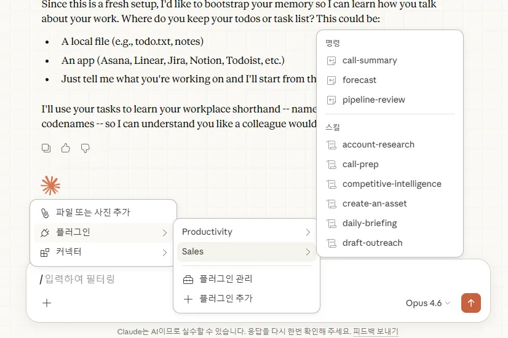
Task: Choose the Sales plugin
Action: click(x=247, y=251)
